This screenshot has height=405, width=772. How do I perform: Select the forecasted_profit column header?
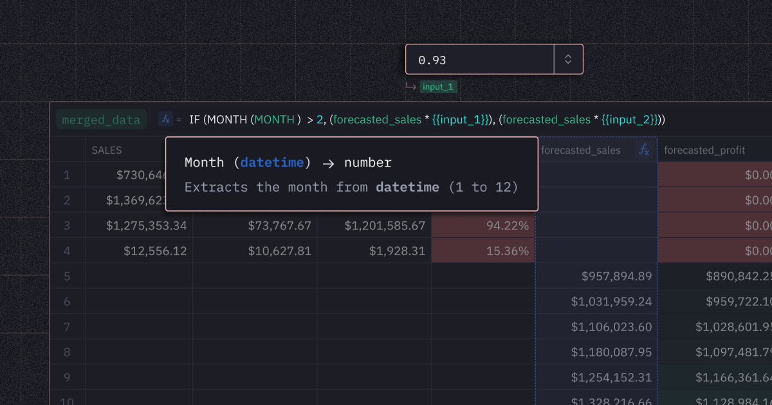coord(715,150)
